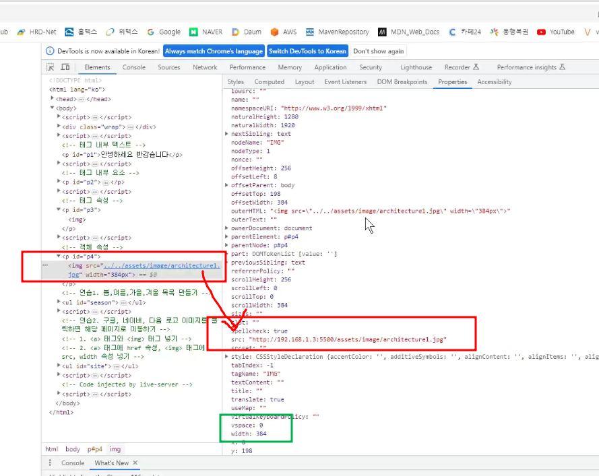Open the HRD-Net bookmark
599x476 pixels.
click(36, 32)
